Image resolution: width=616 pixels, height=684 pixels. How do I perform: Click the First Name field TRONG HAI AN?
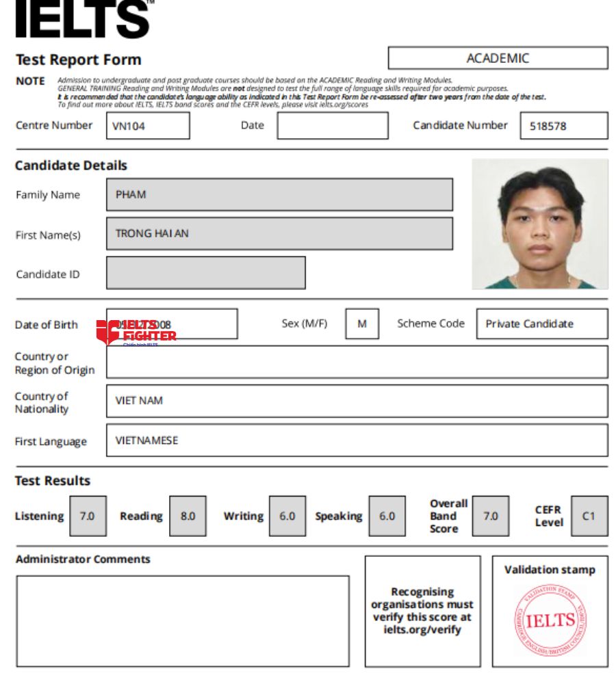tap(279, 234)
